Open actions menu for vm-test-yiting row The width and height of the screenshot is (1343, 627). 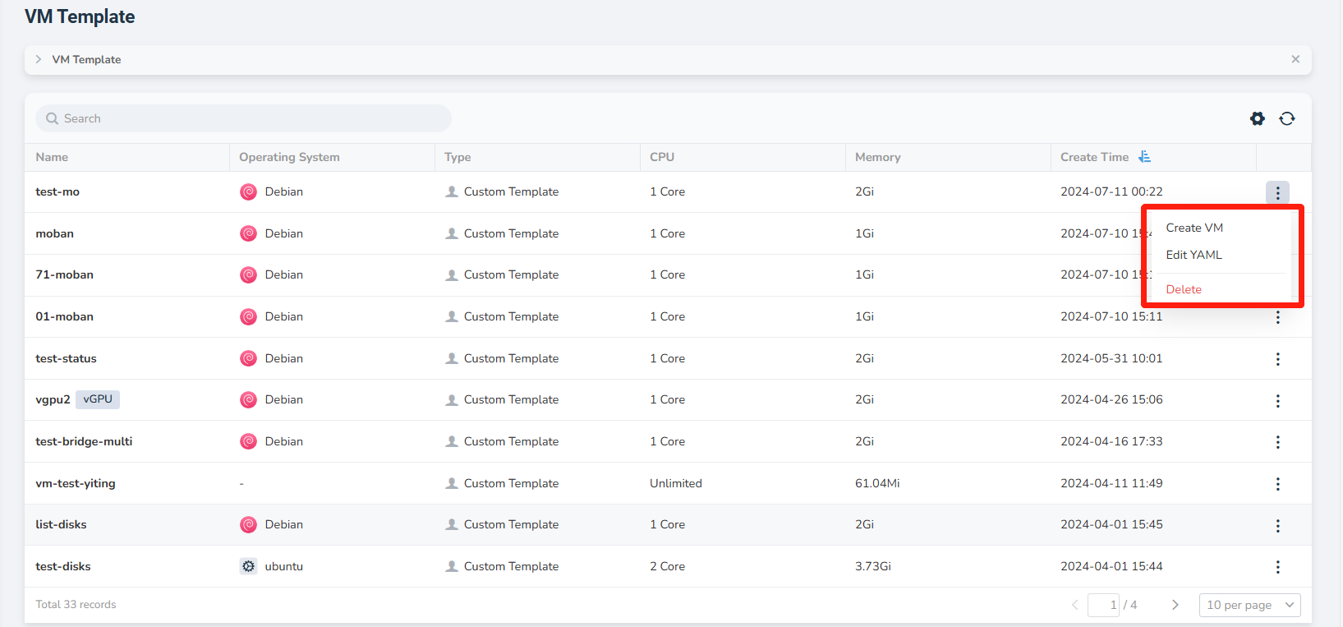(1277, 484)
